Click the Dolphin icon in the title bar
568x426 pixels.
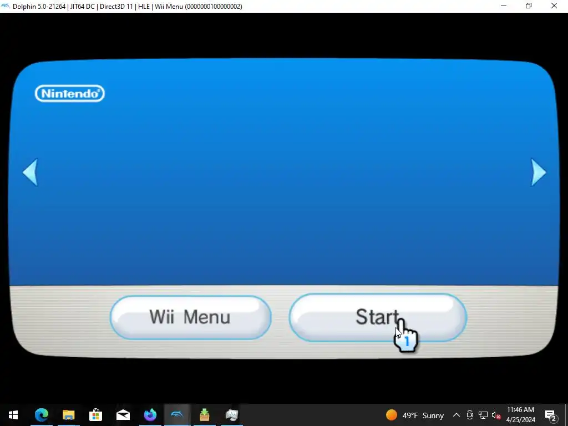(6, 6)
